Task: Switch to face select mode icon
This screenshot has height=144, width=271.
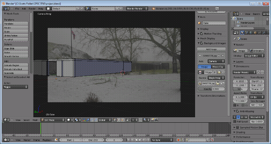Action: pos(123,120)
